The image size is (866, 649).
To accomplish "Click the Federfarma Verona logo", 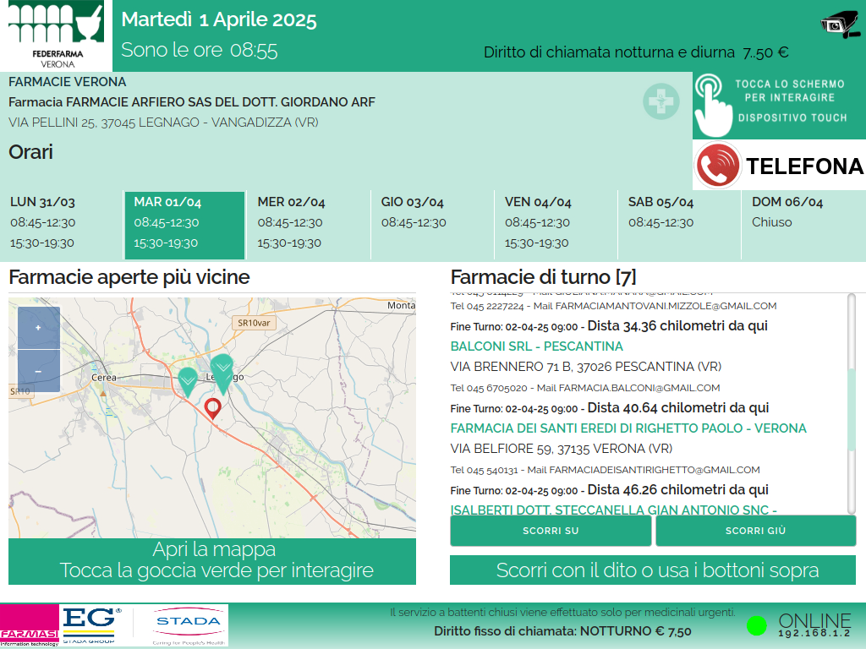I will [56, 35].
